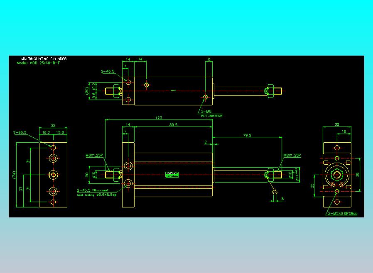The image size is (373, 273).
Task: Pick the hex nut in right end view
Action: point(337,175)
